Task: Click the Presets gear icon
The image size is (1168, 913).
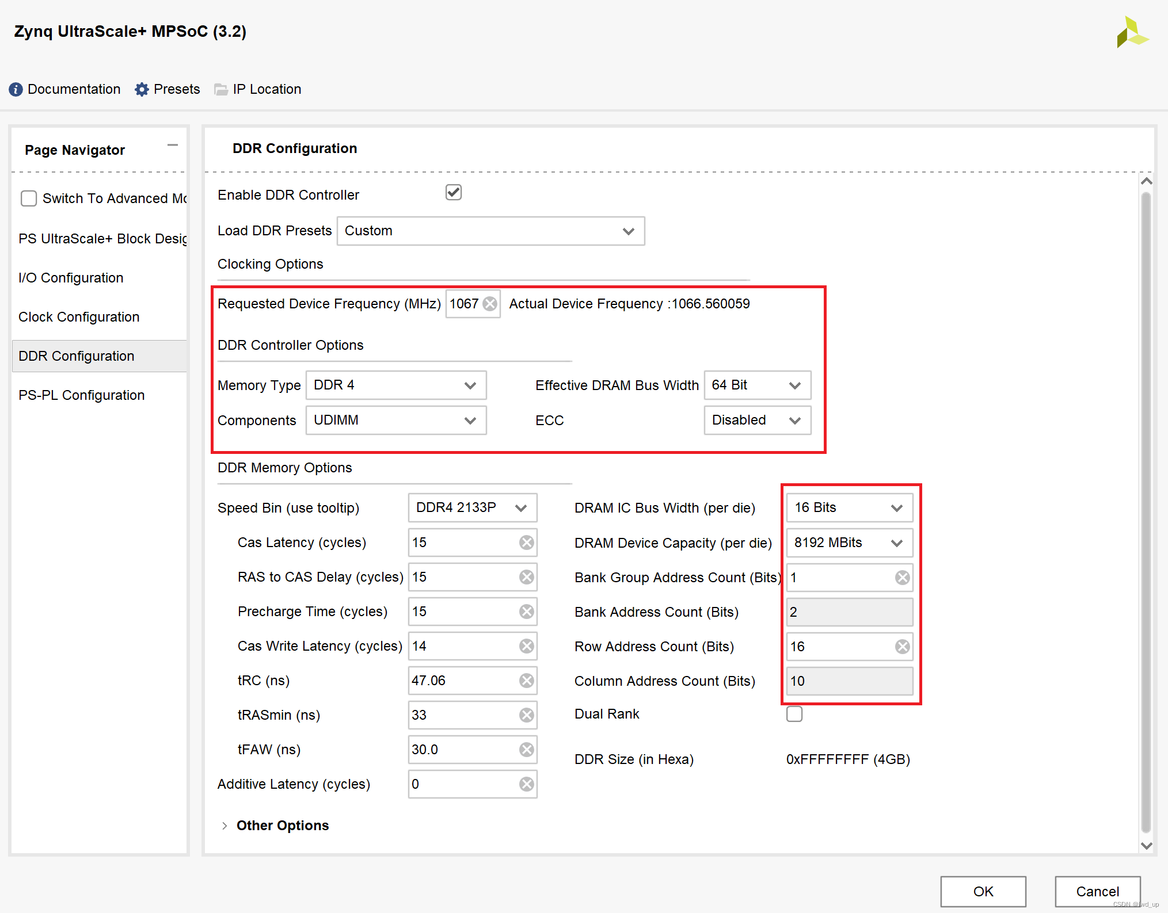Action: click(142, 89)
